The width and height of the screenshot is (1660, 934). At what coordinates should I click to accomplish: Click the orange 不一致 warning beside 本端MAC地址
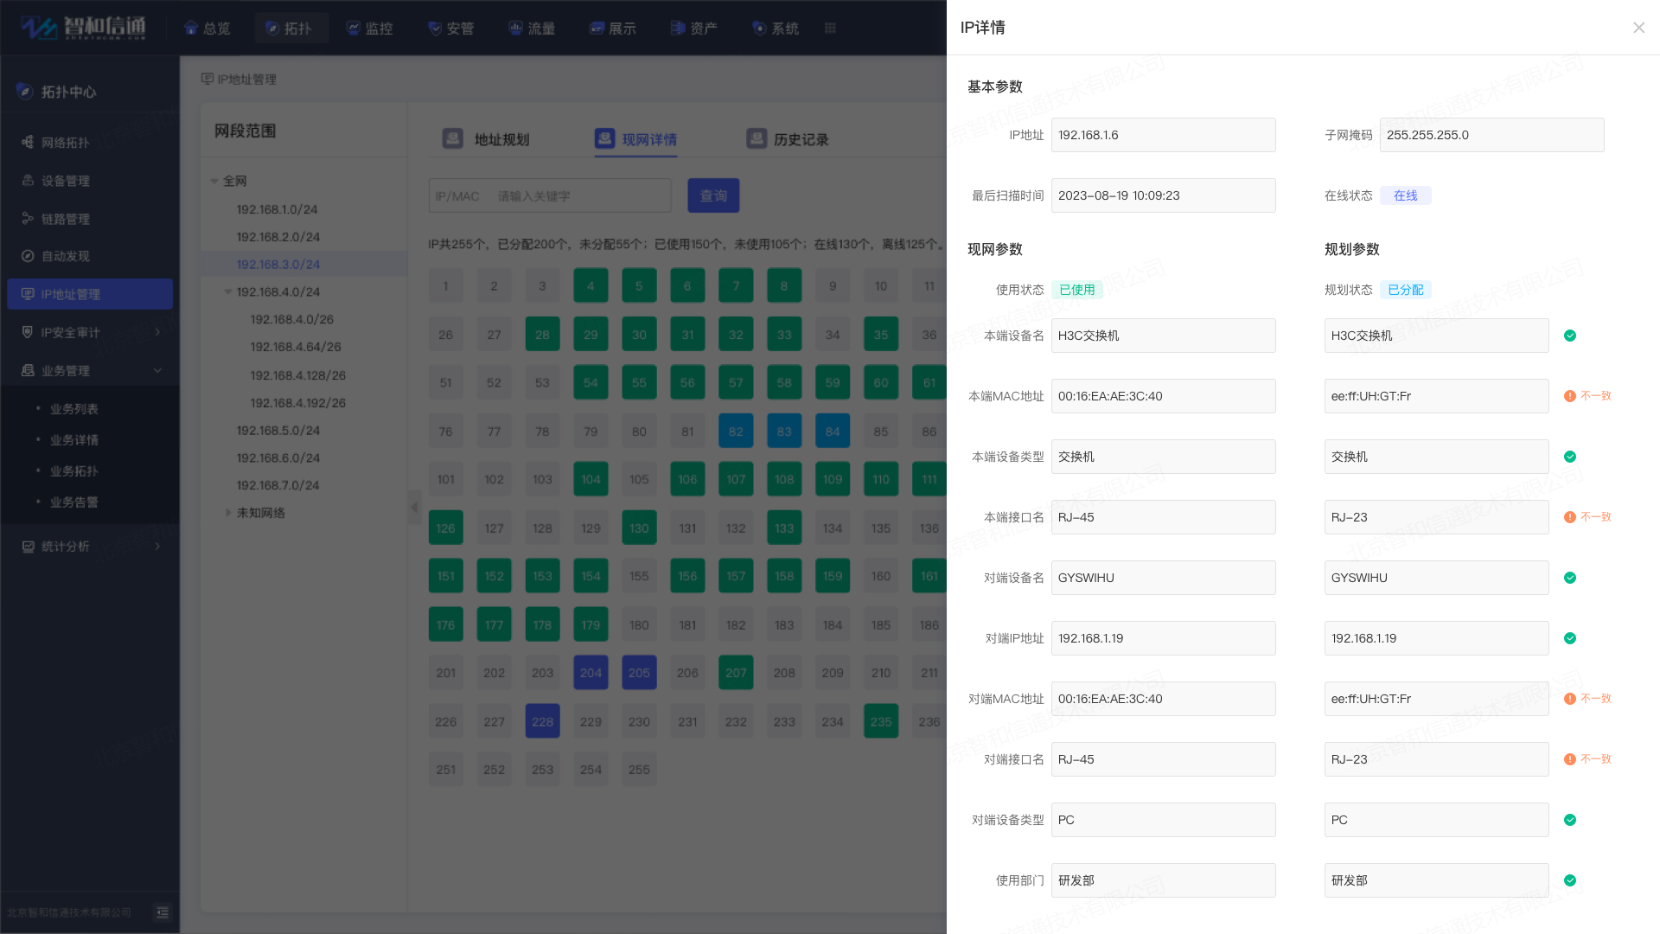coord(1587,396)
